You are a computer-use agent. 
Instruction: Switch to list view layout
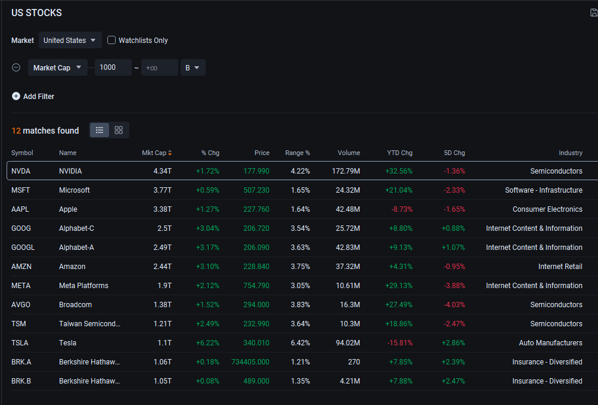100,130
